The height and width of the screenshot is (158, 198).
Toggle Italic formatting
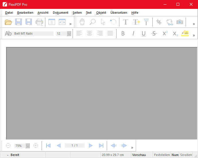coord(133,33)
